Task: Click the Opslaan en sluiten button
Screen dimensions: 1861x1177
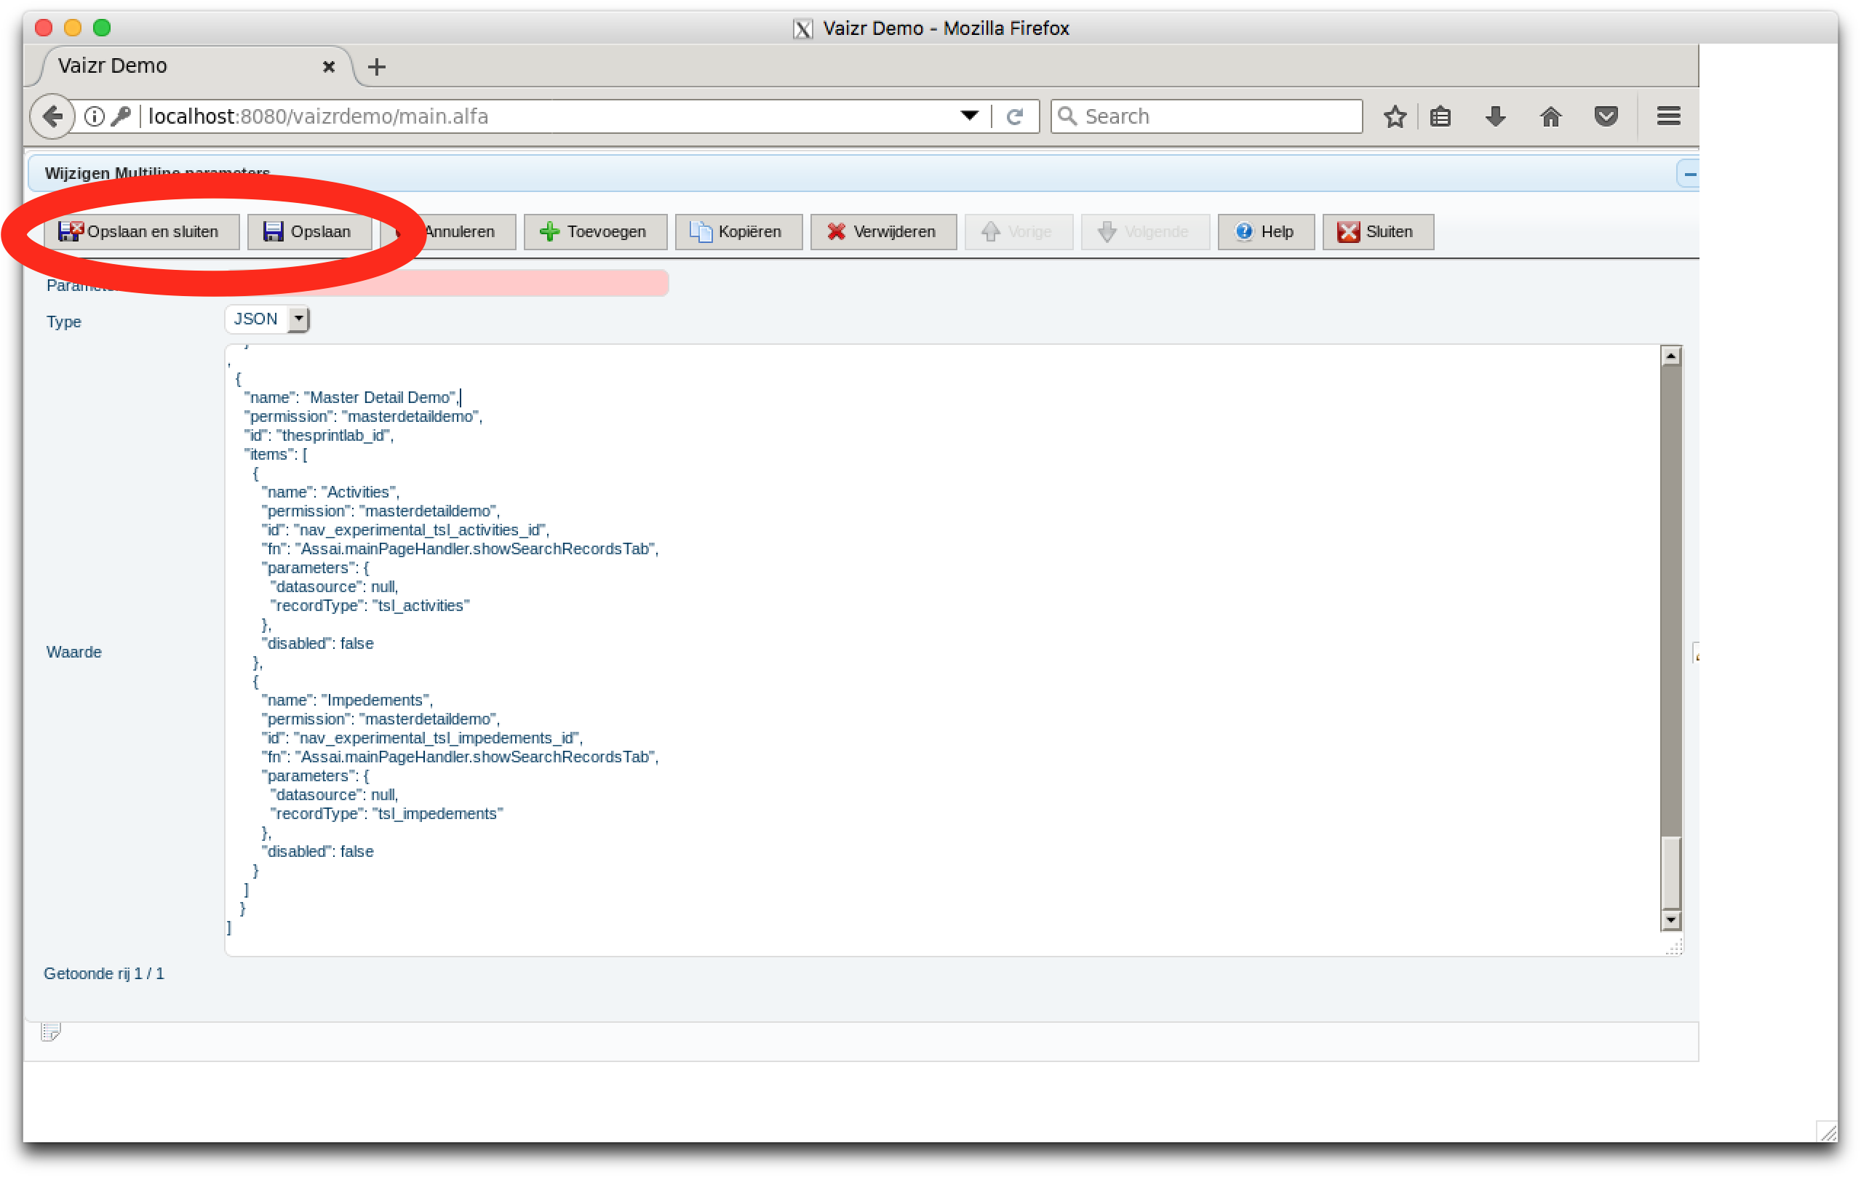Action: point(141,232)
